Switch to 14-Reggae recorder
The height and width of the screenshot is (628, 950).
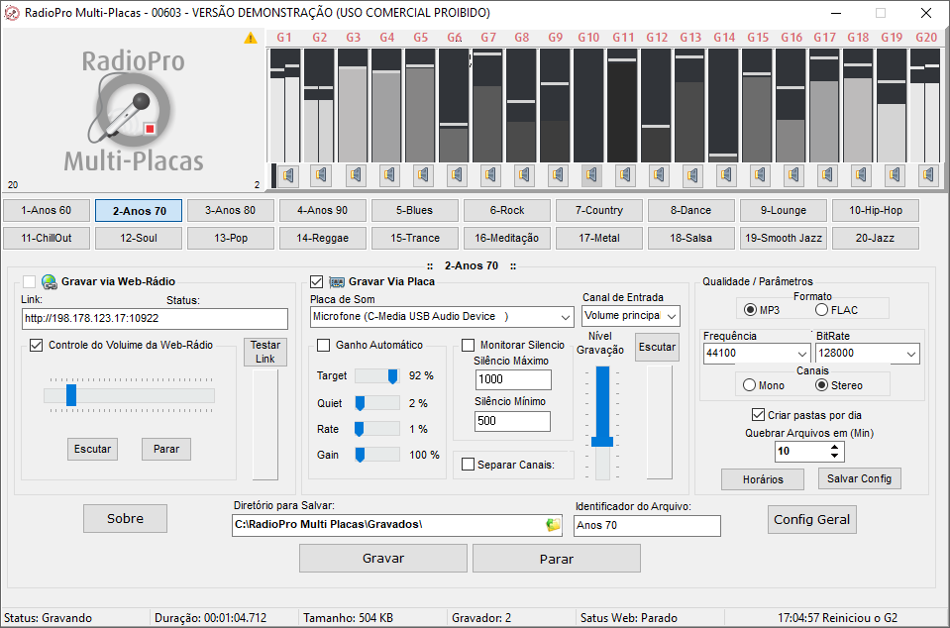323,238
